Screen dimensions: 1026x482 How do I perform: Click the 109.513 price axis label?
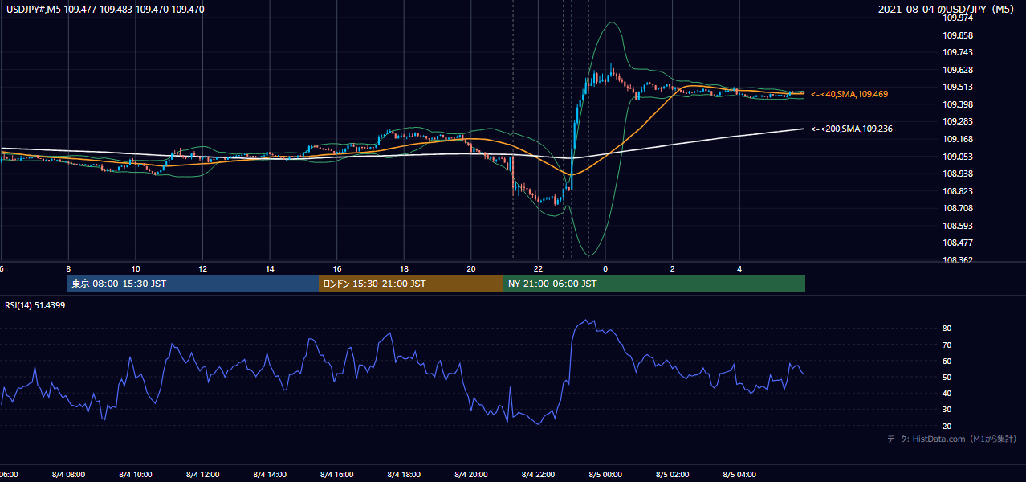click(x=958, y=87)
